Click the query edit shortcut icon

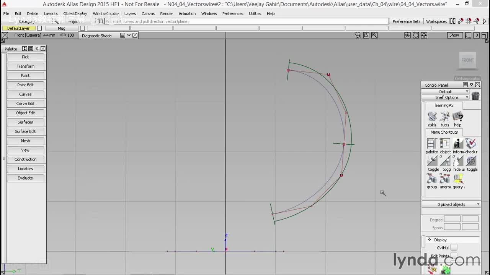(x=458, y=179)
